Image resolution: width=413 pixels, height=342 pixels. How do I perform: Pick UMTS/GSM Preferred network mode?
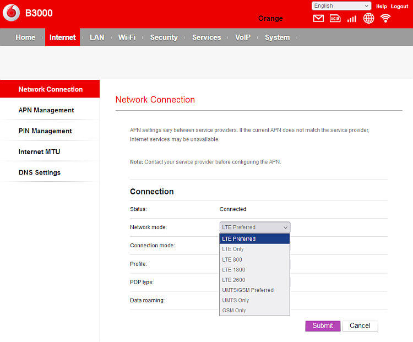(x=248, y=290)
